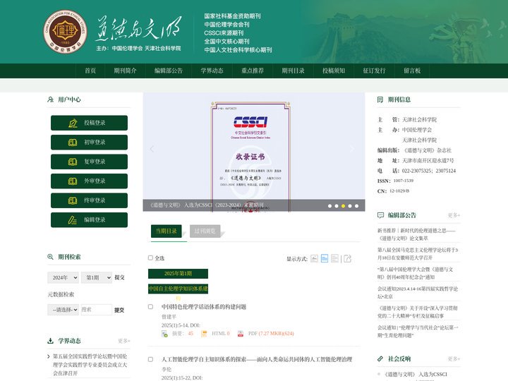This screenshot has height=381, width=508.
Task: Click 用户中心 person icon
Action: coord(51,99)
